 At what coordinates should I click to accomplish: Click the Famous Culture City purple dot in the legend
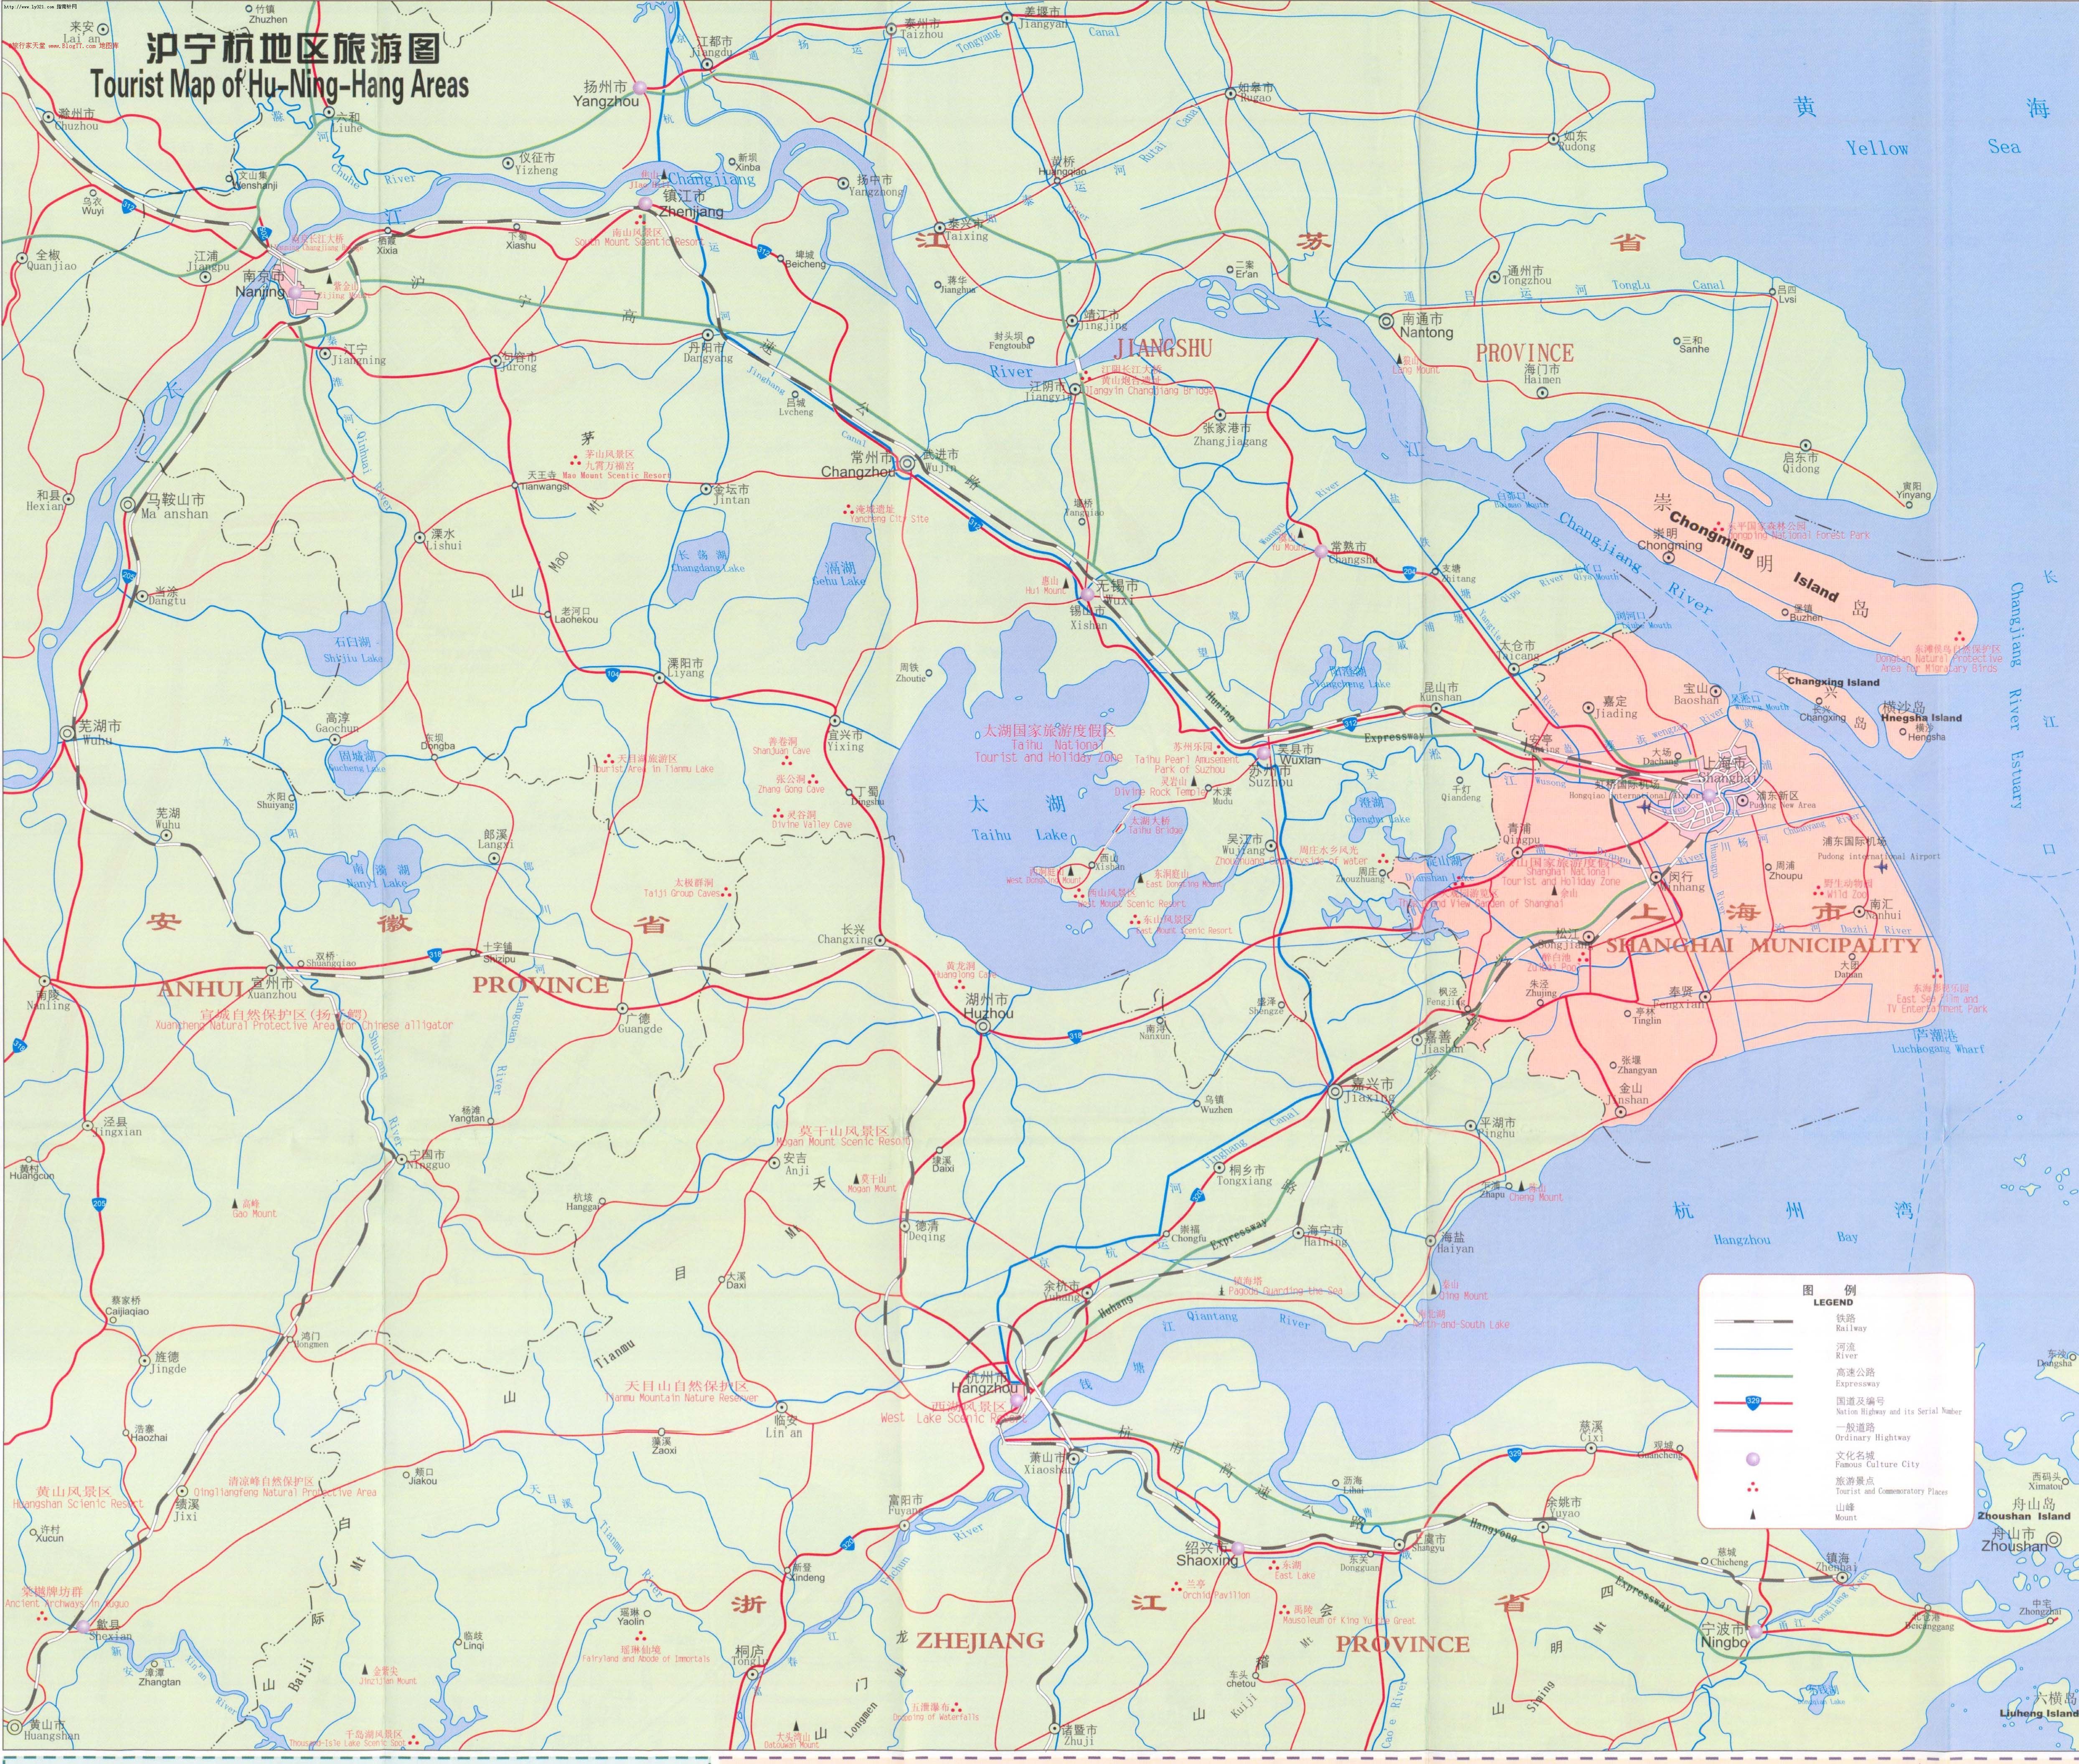1753,1459
